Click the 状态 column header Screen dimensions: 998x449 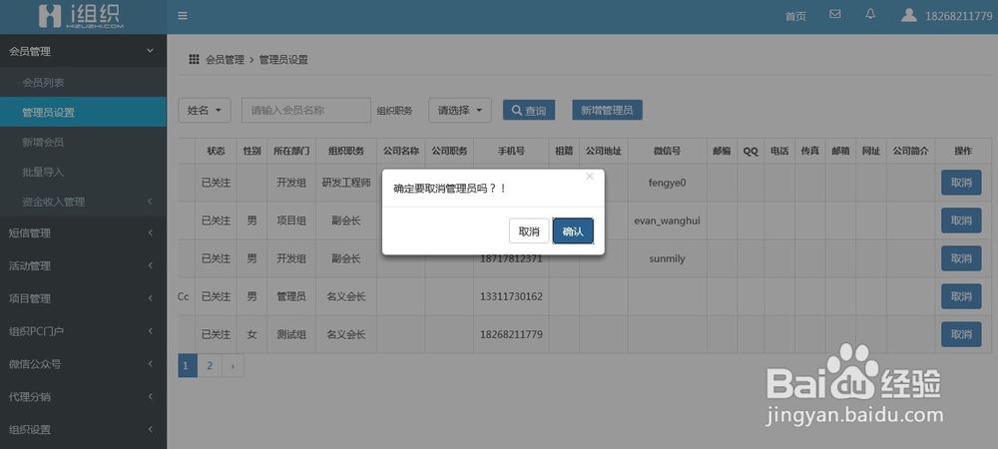(x=216, y=152)
